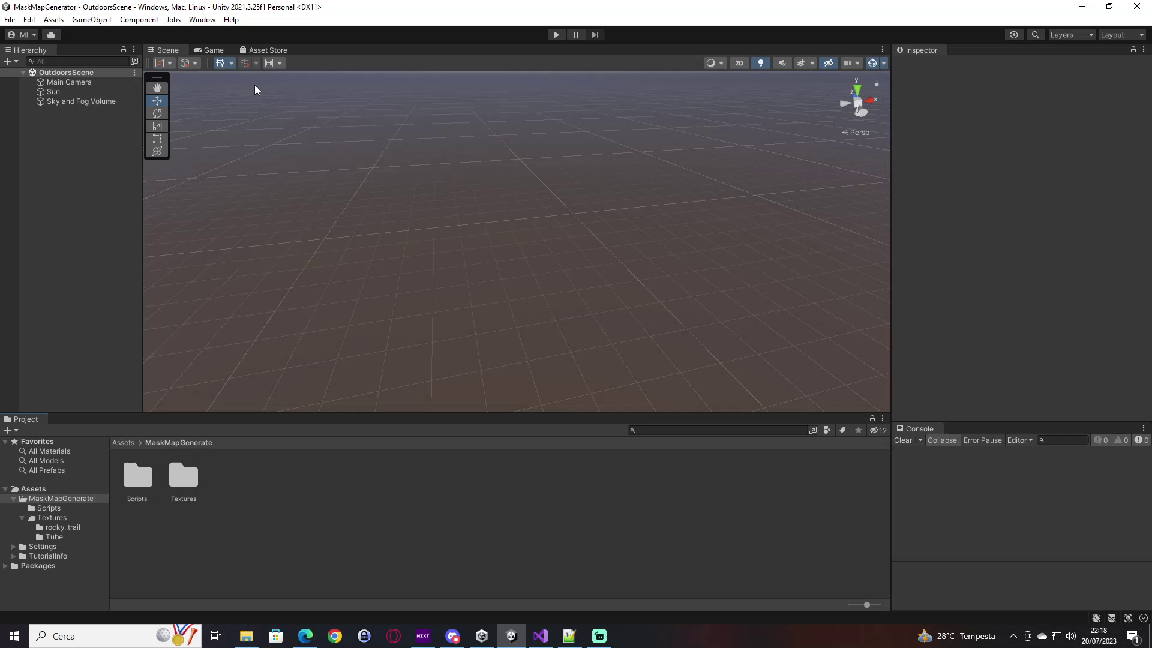
Task: Click Assets in the breadcrumb
Action: 123,443
